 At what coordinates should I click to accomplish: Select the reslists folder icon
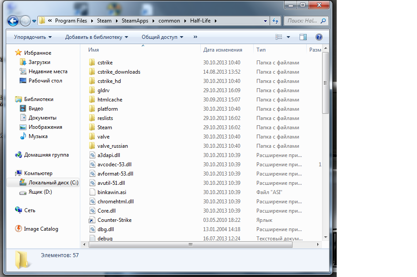point(92,118)
